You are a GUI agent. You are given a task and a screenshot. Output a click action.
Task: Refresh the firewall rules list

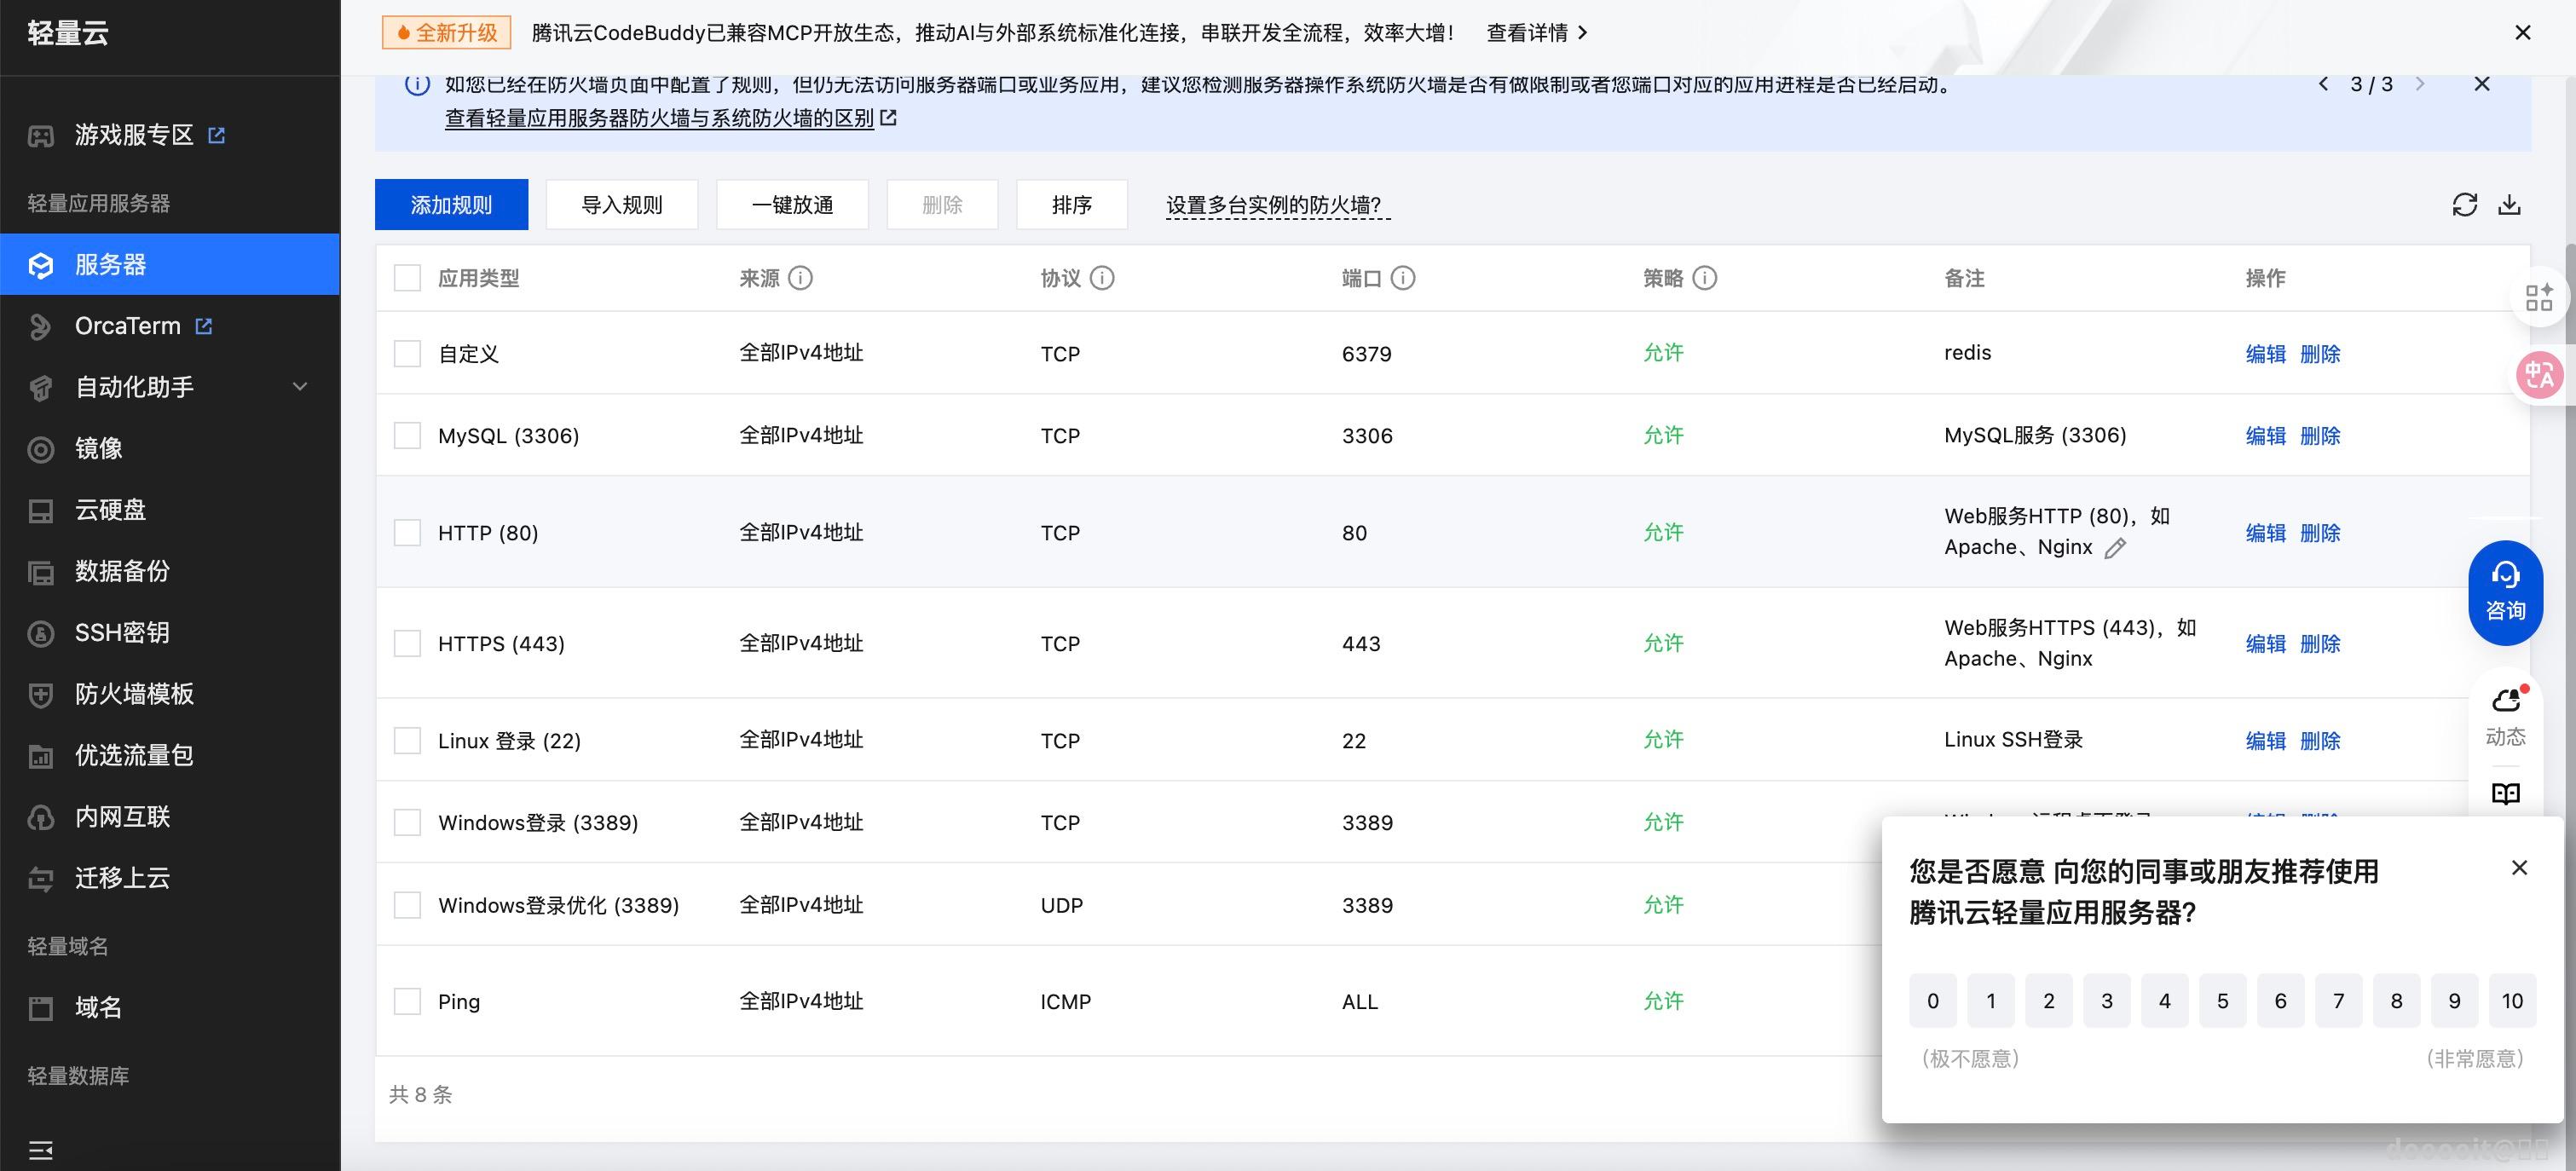[x=2465, y=204]
